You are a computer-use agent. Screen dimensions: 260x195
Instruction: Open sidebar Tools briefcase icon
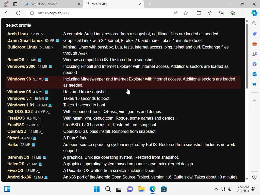pos(254,44)
